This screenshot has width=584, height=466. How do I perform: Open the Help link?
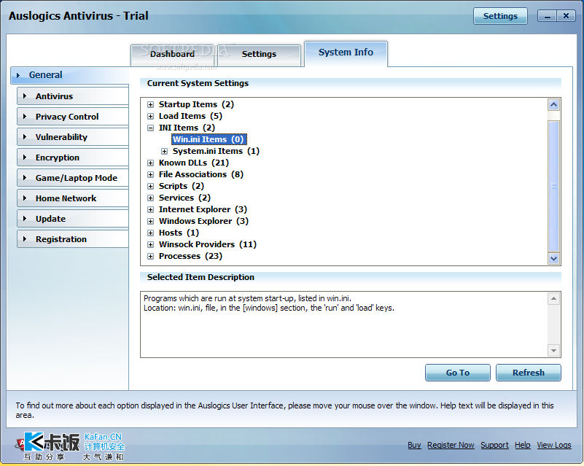pos(523,445)
